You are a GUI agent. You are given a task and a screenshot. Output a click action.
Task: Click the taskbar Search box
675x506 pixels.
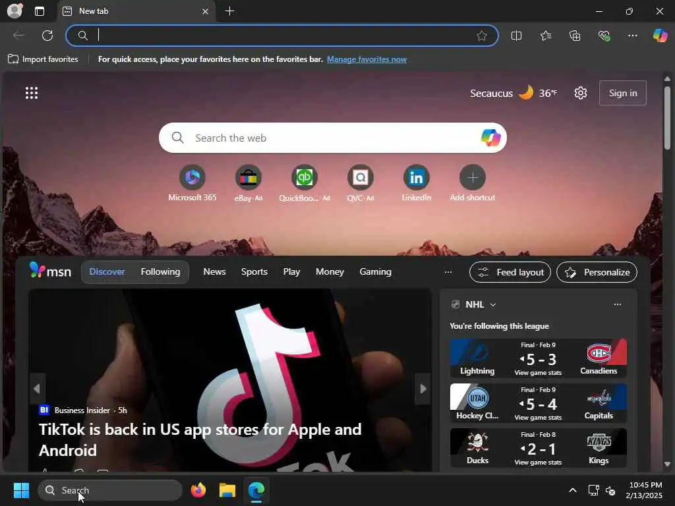[x=110, y=490]
